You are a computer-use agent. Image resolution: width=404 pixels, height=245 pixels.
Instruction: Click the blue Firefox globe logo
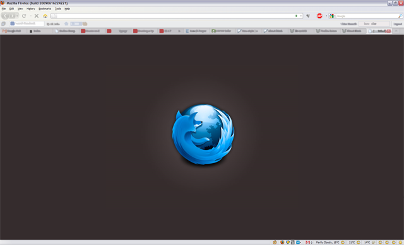click(x=203, y=134)
